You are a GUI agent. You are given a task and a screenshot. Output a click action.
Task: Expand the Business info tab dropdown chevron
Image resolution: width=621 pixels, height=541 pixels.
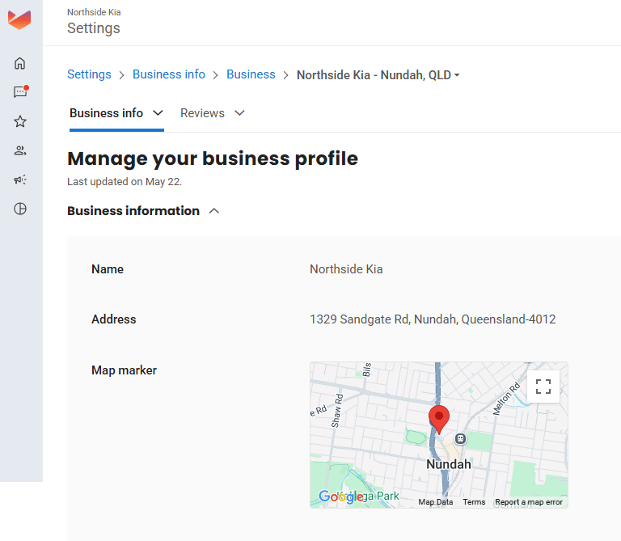pos(158,113)
